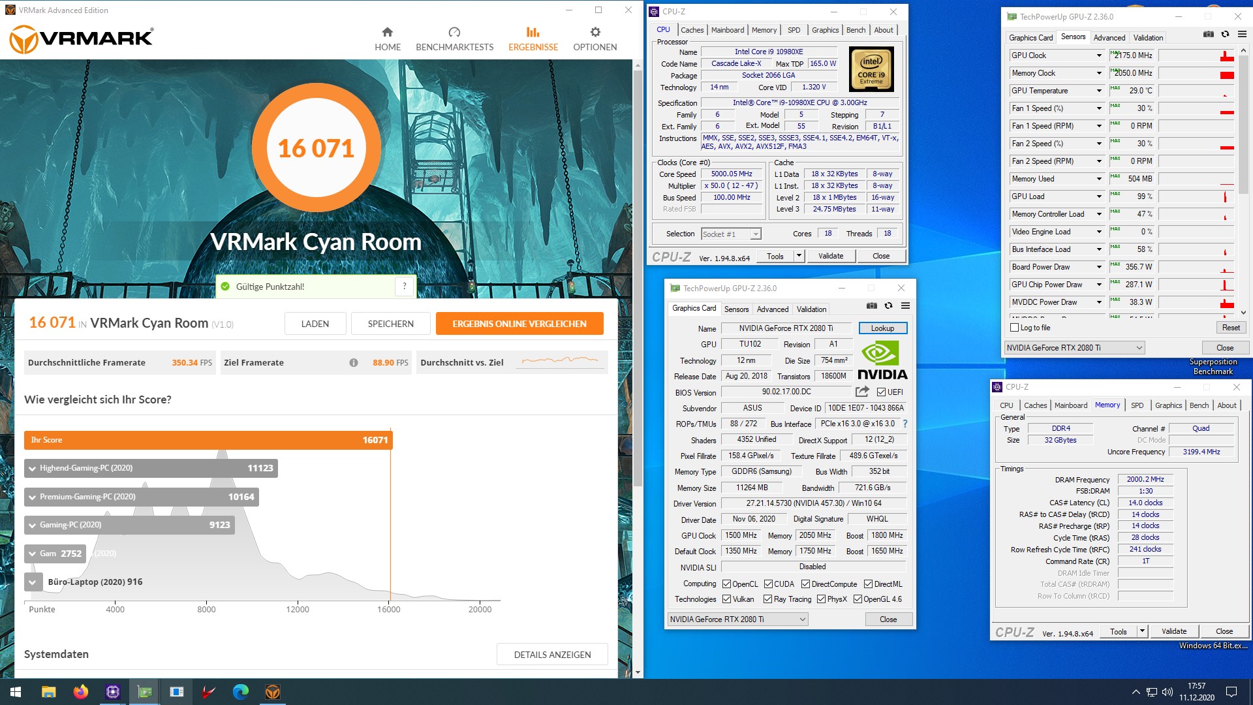Image resolution: width=1253 pixels, height=705 pixels.
Task: Click the Intel Core i9 logo in CPU-Z
Action: (871, 69)
